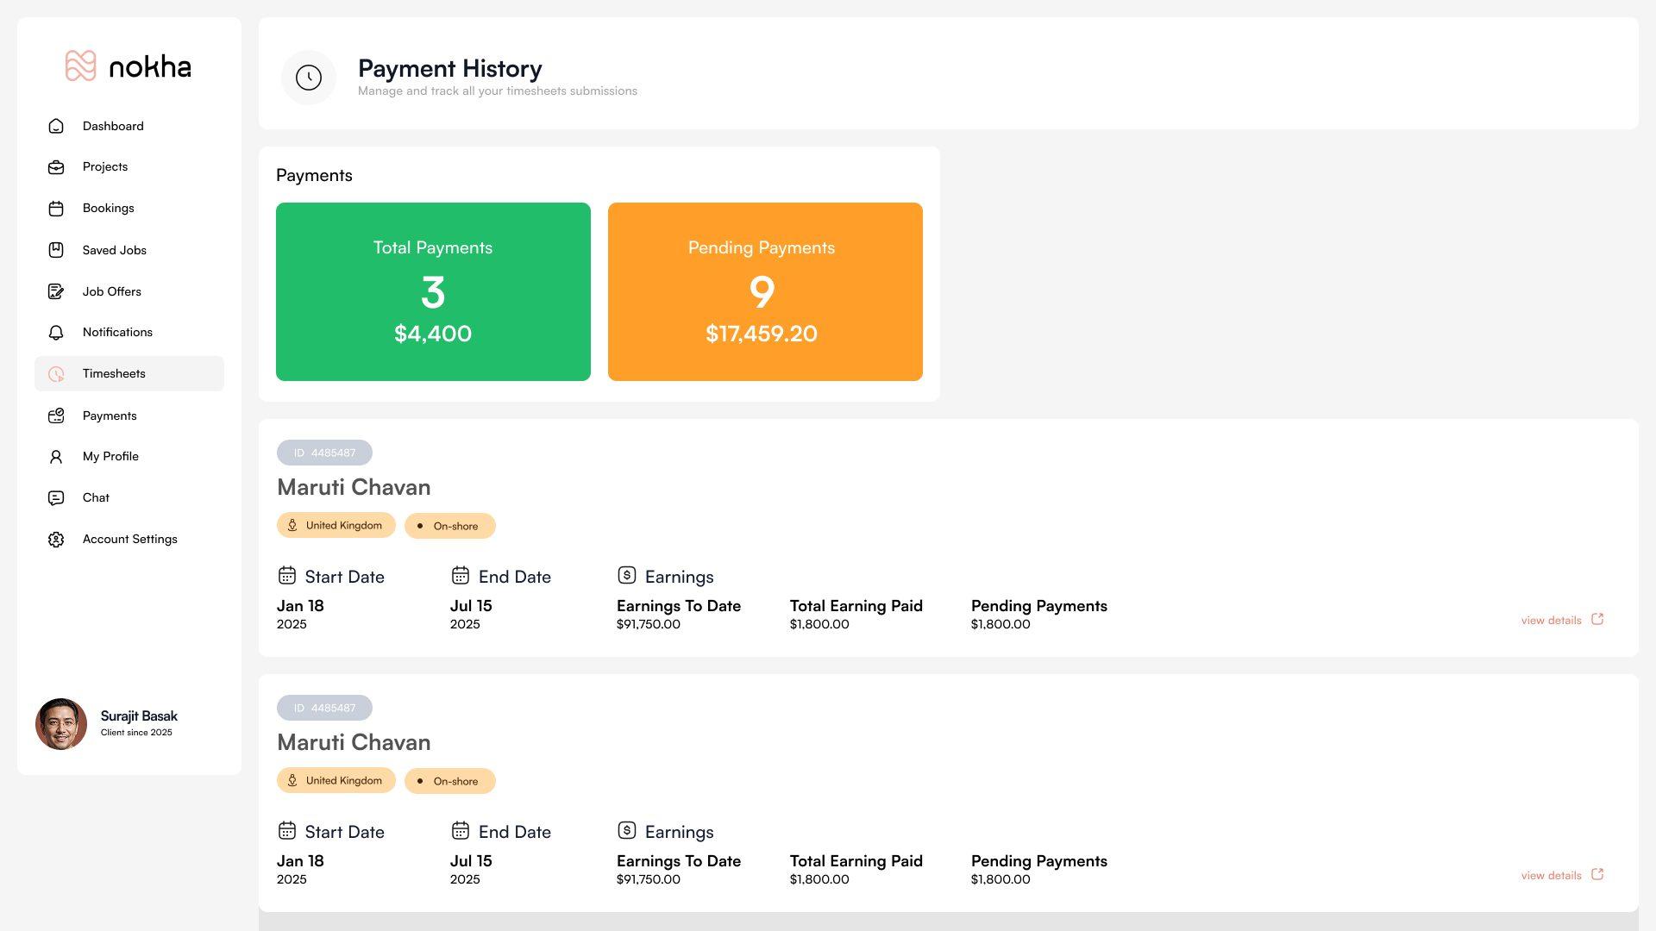This screenshot has height=931, width=1656.
Task: Open the Dashboard from the sidebar icon
Action: [x=56, y=126]
